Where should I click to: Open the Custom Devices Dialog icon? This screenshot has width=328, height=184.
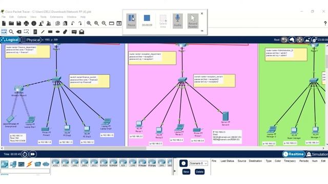click(119, 24)
